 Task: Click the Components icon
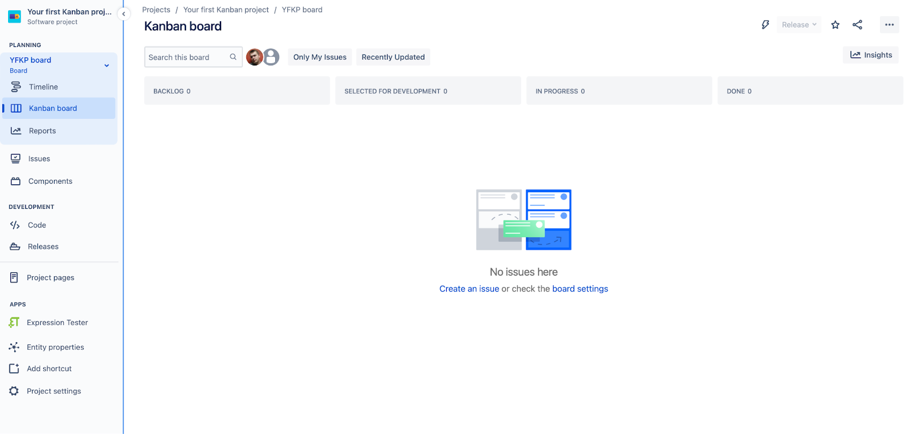tap(16, 181)
